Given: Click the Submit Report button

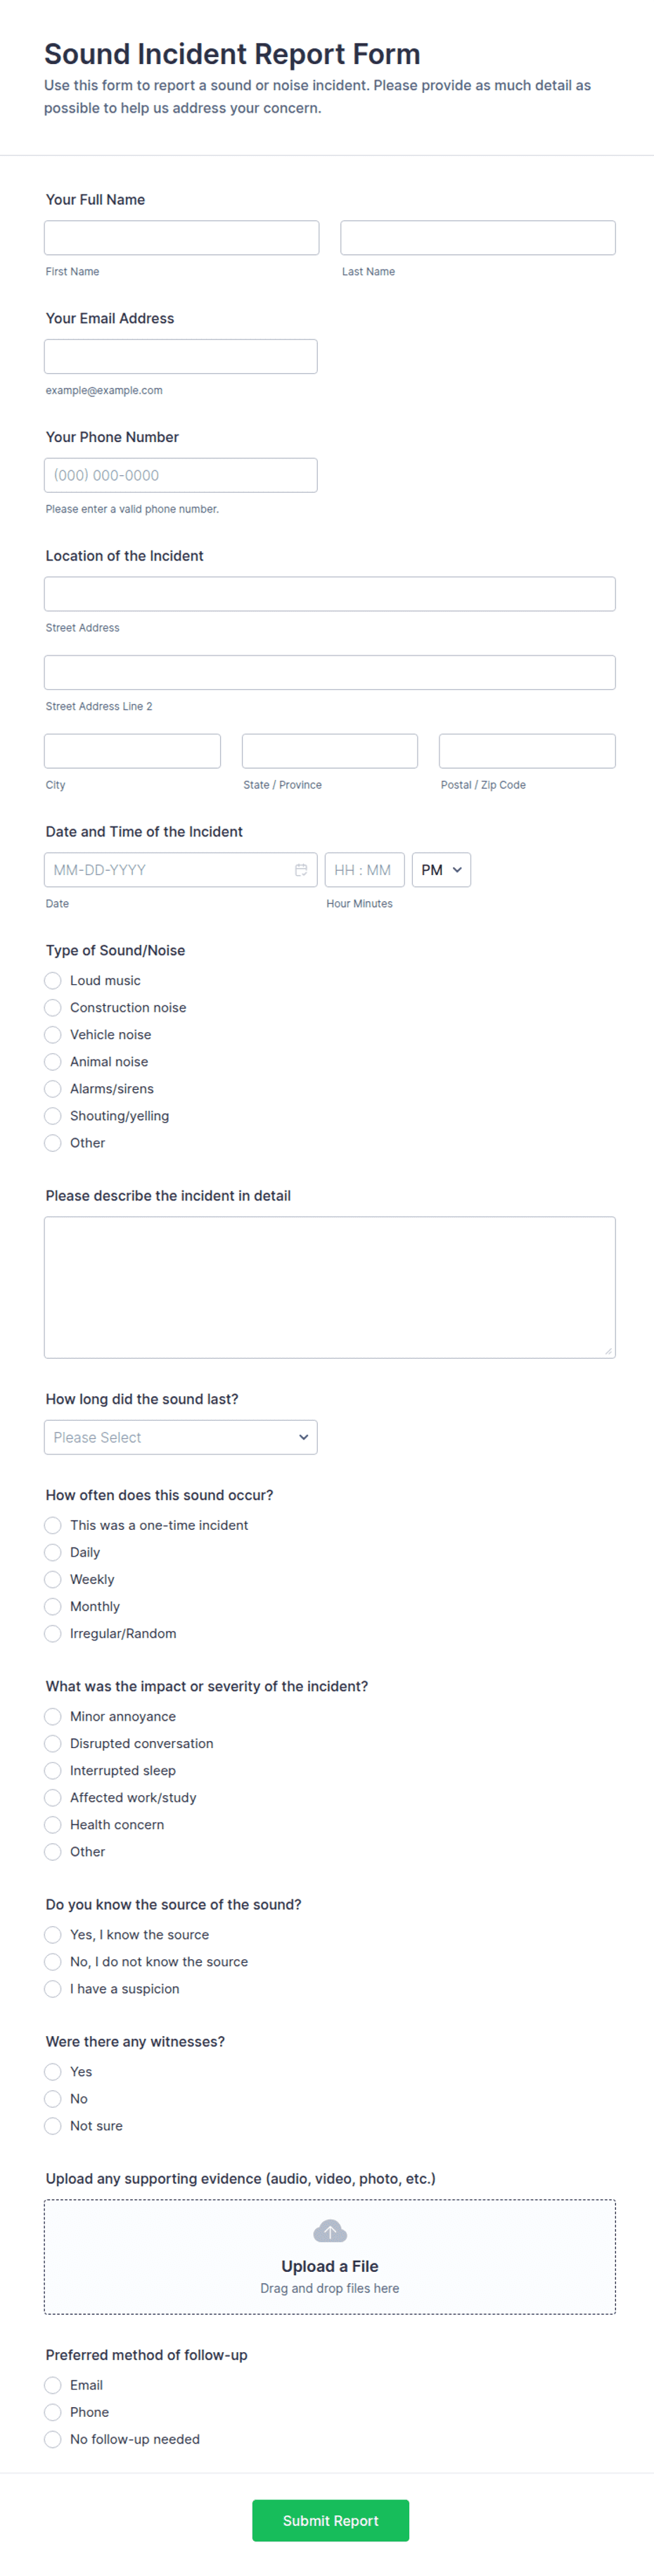Looking at the screenshot, I should [x=331, y=2520].
